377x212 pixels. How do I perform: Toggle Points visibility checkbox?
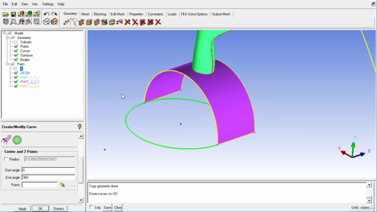[16, 47]
